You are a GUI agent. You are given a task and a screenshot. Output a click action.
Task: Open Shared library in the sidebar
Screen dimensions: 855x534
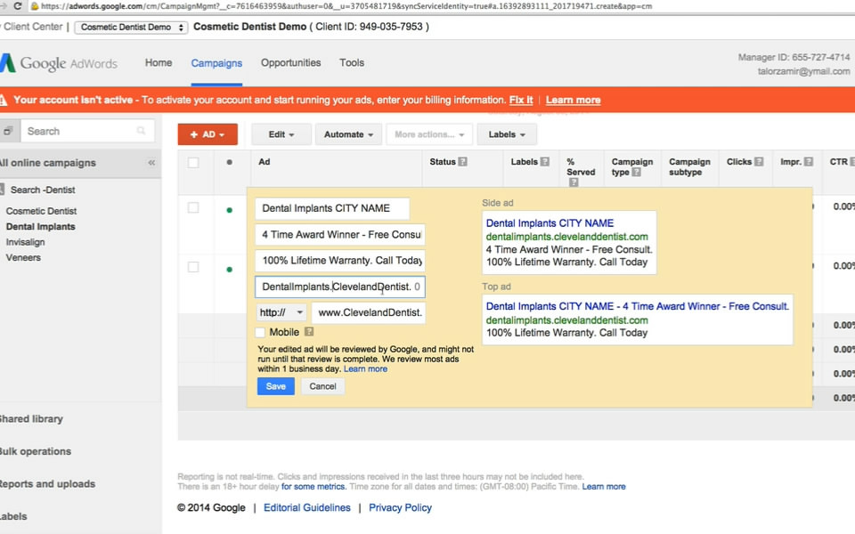click(x=32, y=419)
